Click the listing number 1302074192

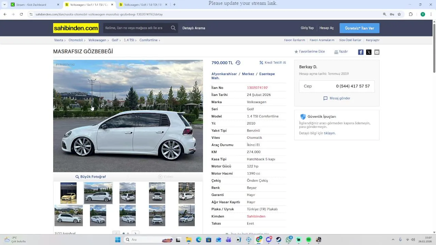click(x=257, y=88)
